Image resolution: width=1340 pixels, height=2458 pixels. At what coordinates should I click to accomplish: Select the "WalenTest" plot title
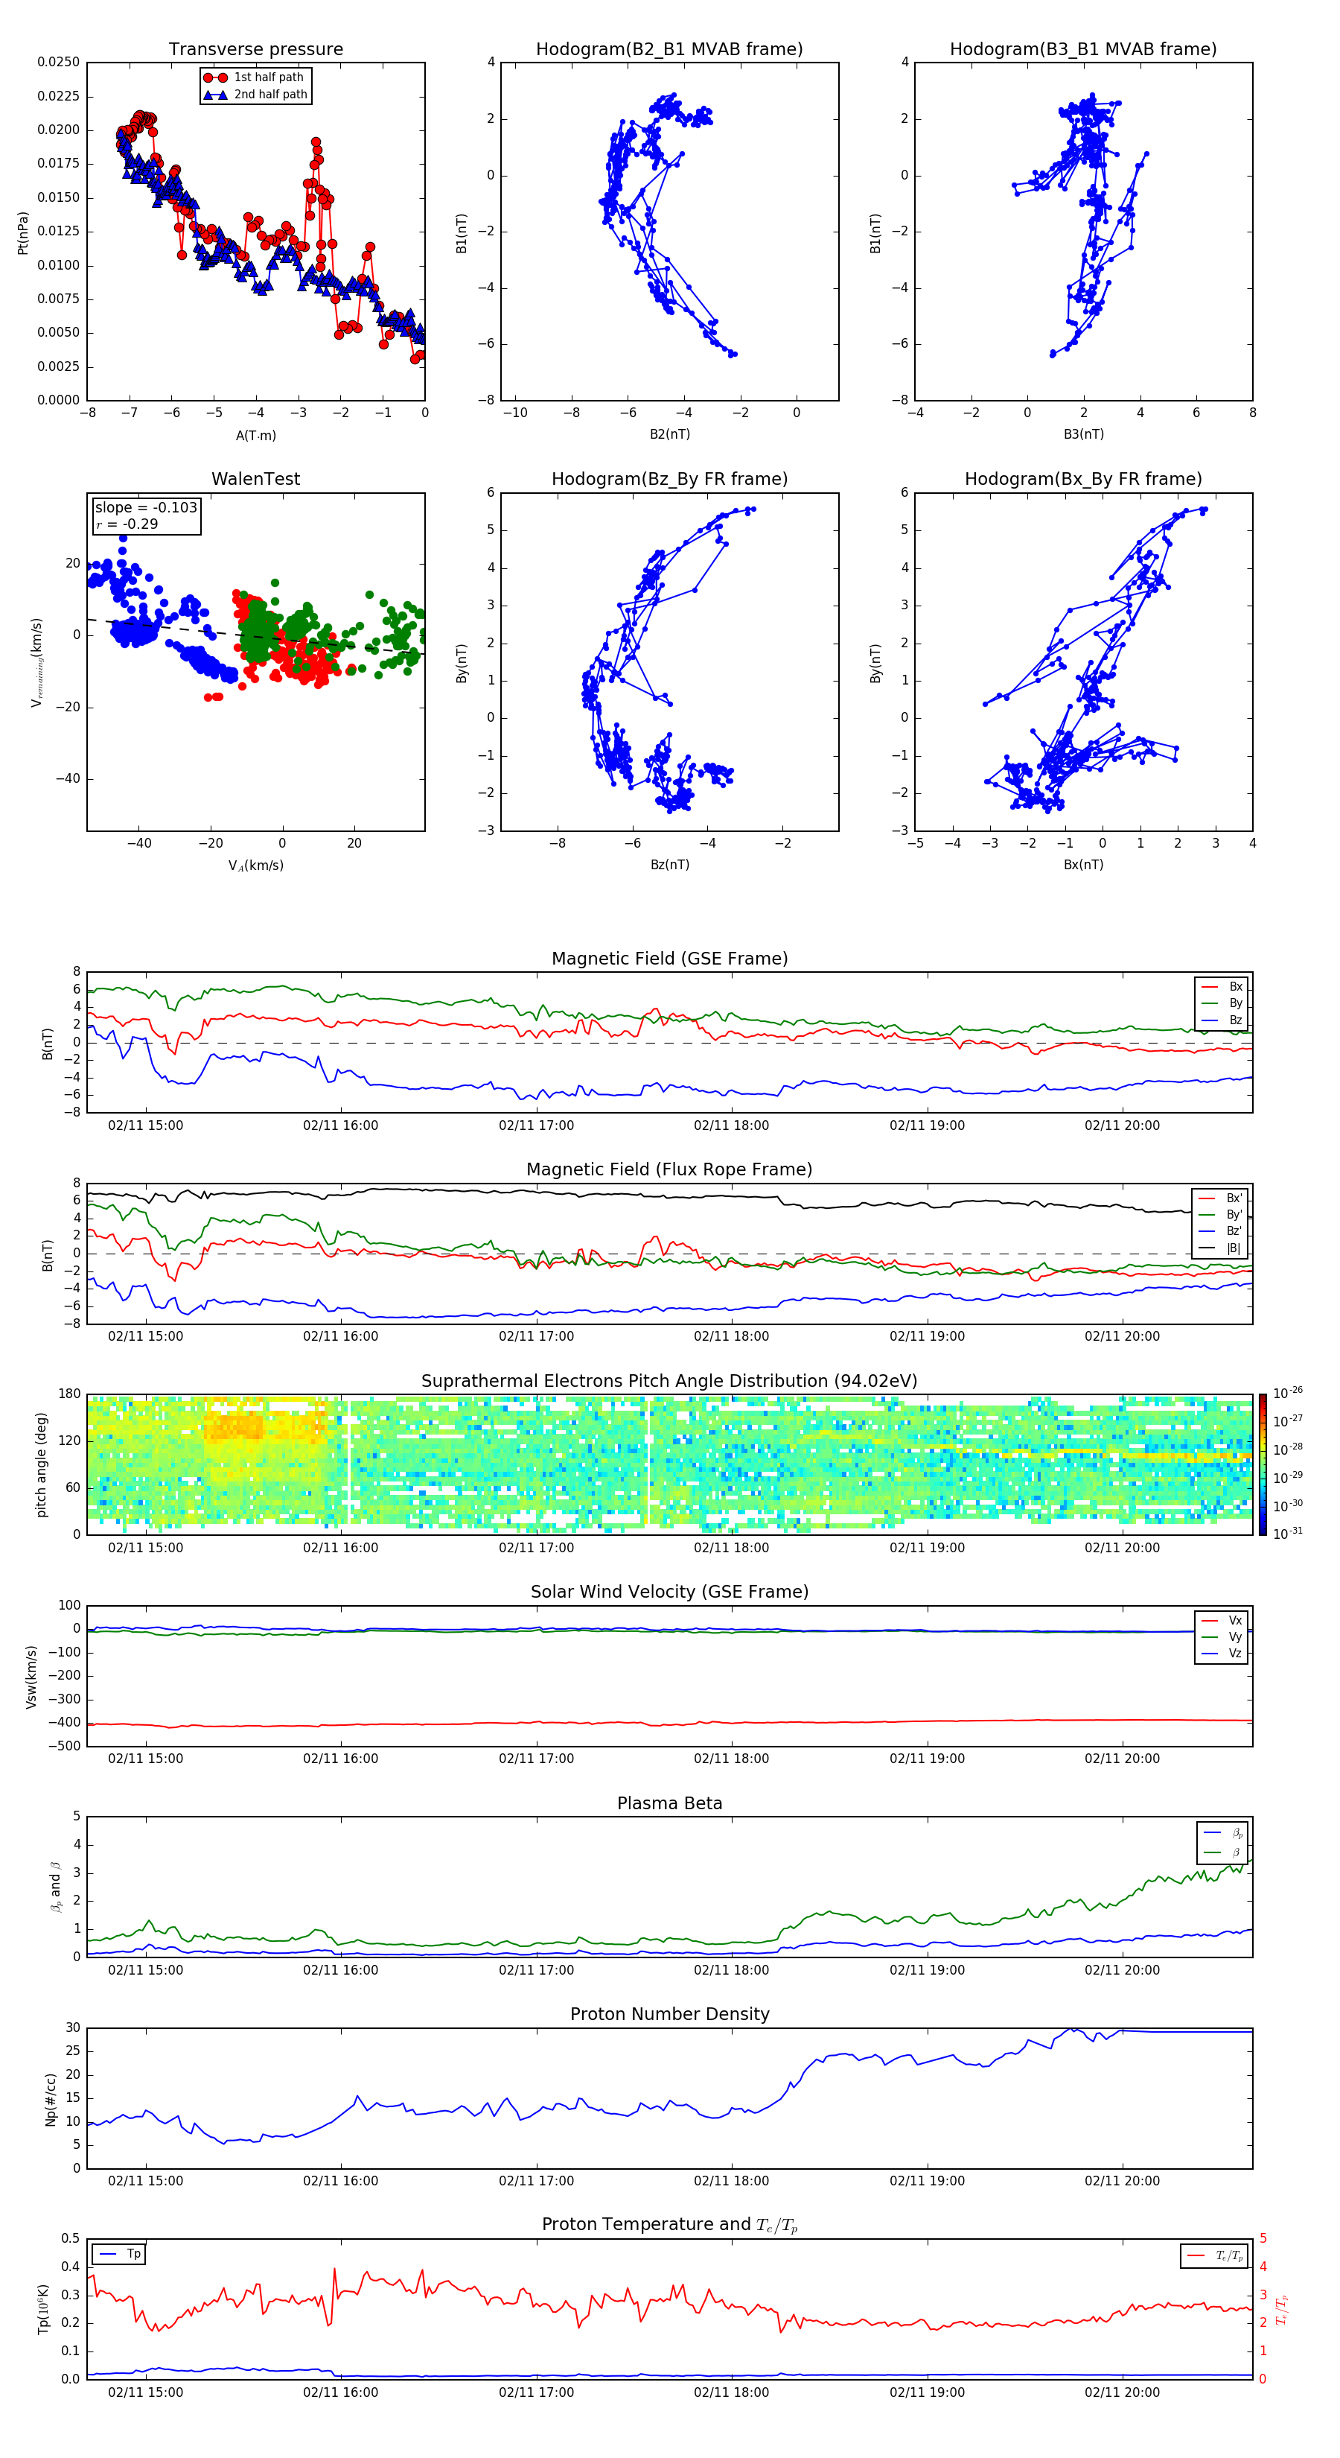(x=255, y=479)
